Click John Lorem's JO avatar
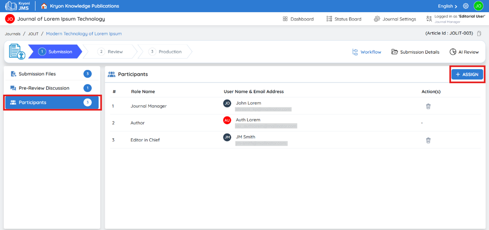 point(227,103)
